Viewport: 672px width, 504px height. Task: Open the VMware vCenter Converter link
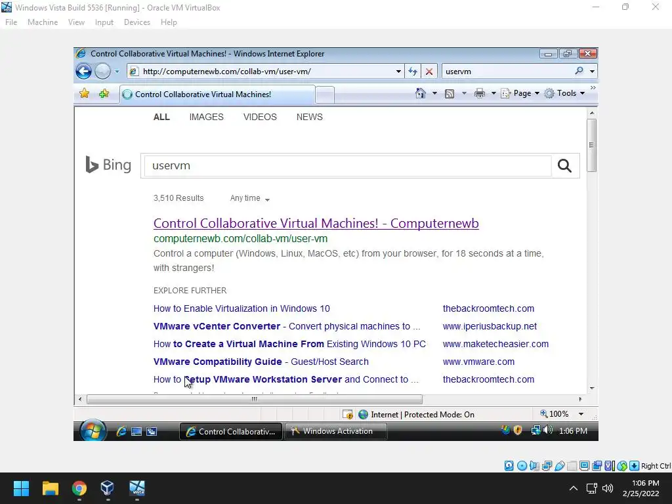tap(287, 327)
